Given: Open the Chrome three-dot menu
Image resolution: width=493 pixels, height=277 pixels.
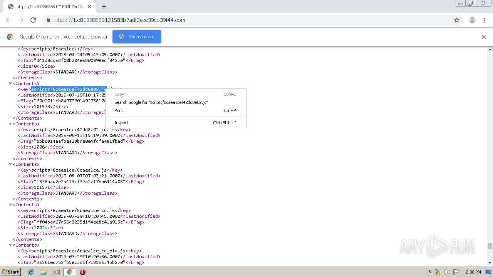Looking at the screenshot, I should pos(485,20).
